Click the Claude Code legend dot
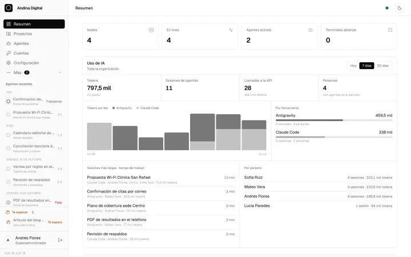The image size is (411, 257). 138,108
